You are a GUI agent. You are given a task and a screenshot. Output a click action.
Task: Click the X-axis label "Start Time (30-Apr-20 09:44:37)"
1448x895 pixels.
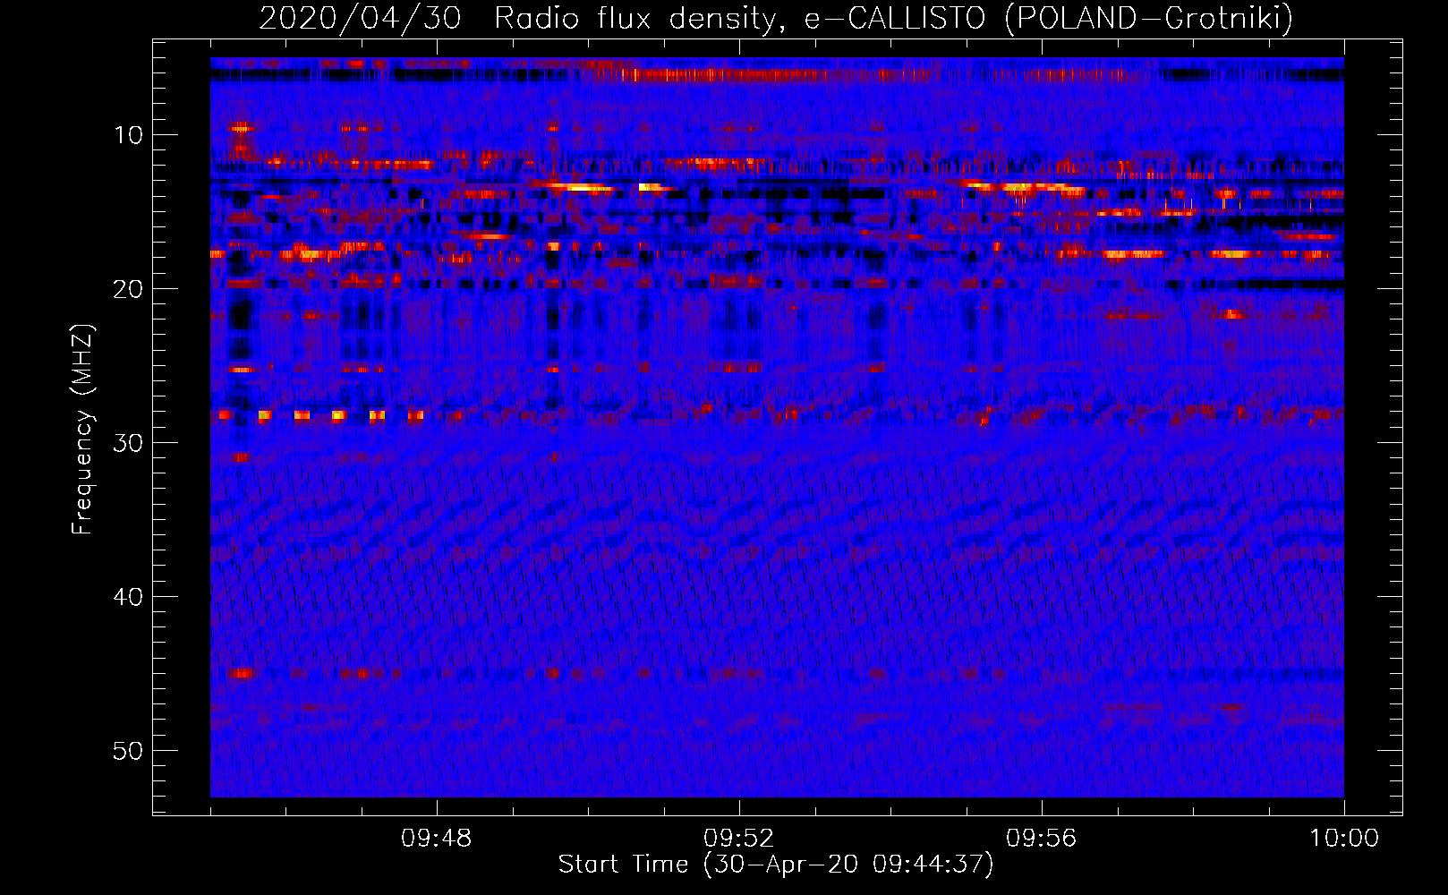click(x=776, y=865)
